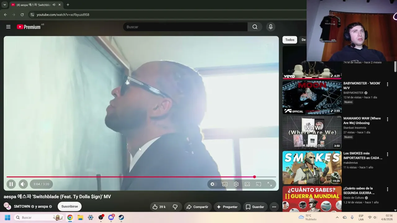Expand the tab search dropdown

(5, 5)
